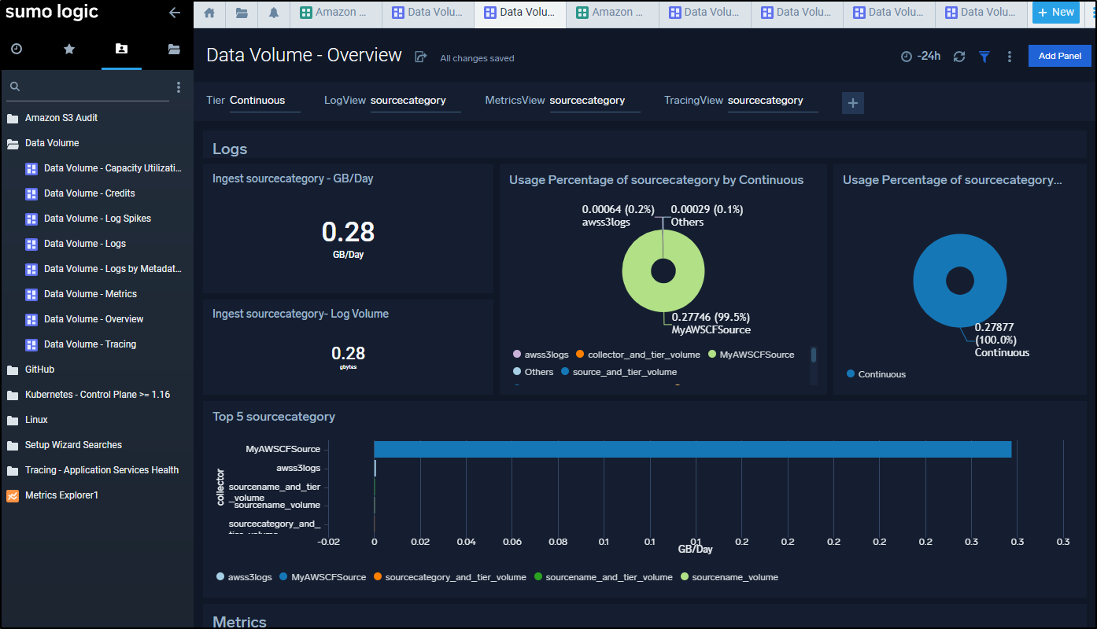Click the 'All changes saved' status text
The height and width of the screenshot is (629, 1097).
[477, 58]
